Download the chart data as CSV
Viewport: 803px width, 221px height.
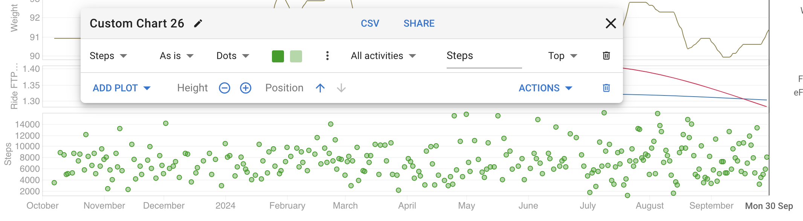coord(370,23)
